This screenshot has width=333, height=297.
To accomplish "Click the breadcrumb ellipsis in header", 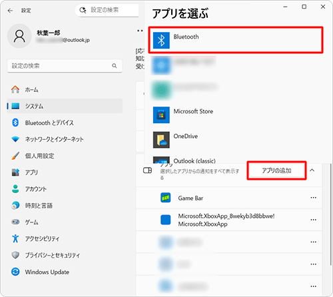I will [x=140, y=31].
